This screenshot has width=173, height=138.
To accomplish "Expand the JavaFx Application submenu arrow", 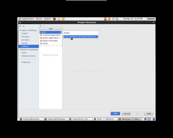I will (60, 38).
